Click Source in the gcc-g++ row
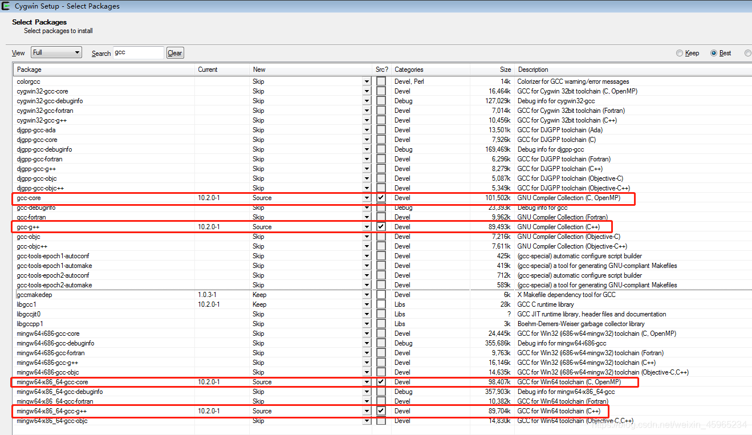Image resolution: width=752 pixels, height=435 pixels. point(262,227)
